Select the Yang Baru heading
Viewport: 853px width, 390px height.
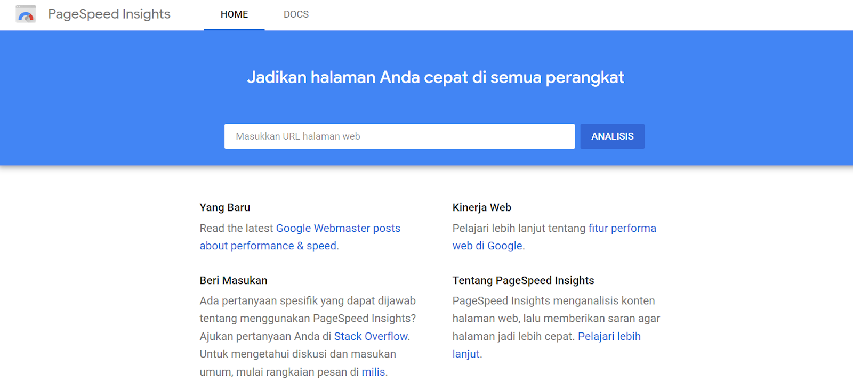coord(225,207)
